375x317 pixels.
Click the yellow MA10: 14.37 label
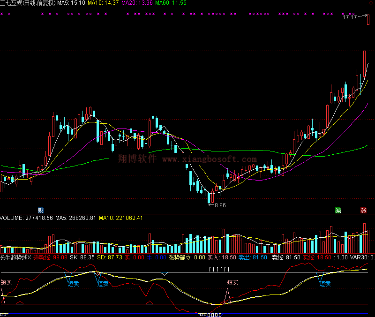(103, 3)
